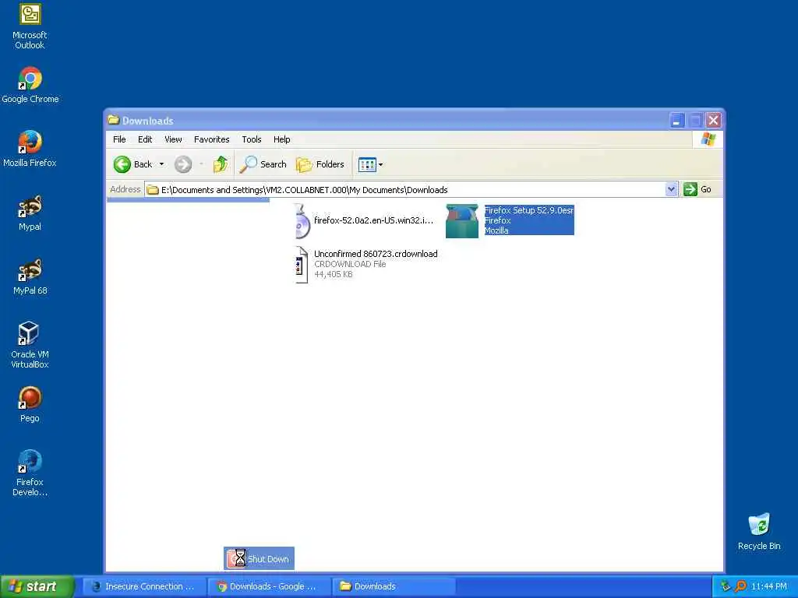Select the Firefox Developer Edition icon
Viewport: 798px width, 598px height.
30,473
